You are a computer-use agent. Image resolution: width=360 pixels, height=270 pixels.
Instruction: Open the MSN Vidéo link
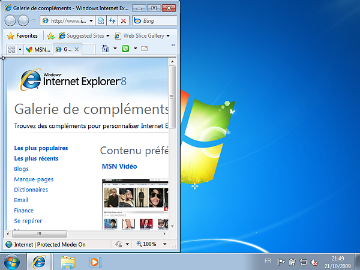(119, 166)
